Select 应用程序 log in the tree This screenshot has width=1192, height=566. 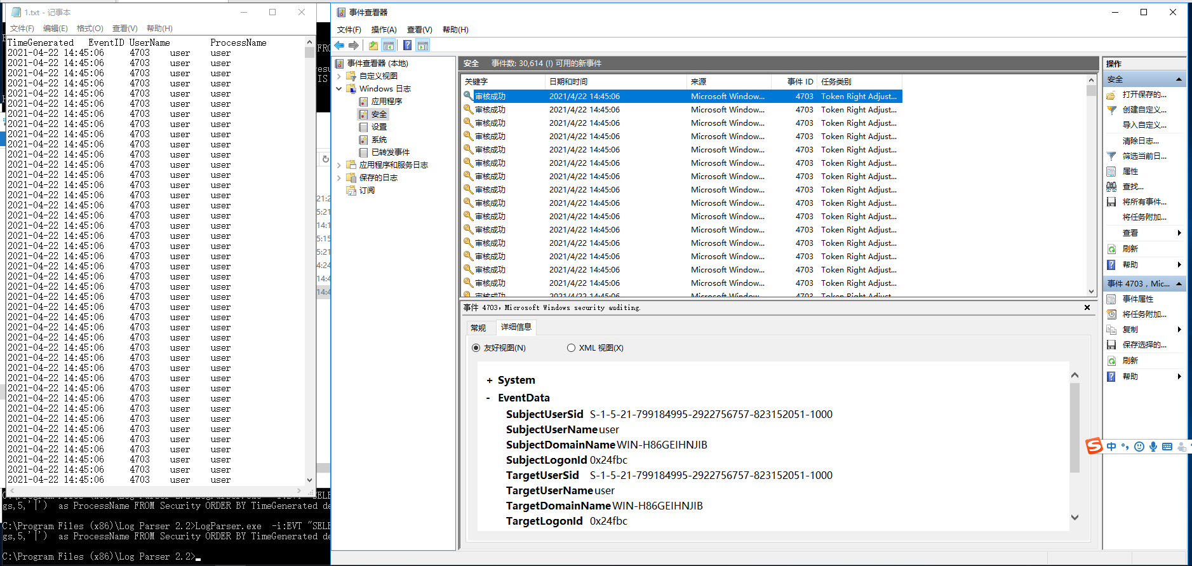pos(386,102)
